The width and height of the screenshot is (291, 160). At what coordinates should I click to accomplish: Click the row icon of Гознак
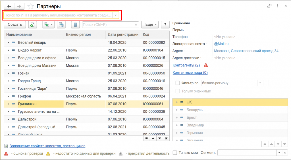pos(13,73)
